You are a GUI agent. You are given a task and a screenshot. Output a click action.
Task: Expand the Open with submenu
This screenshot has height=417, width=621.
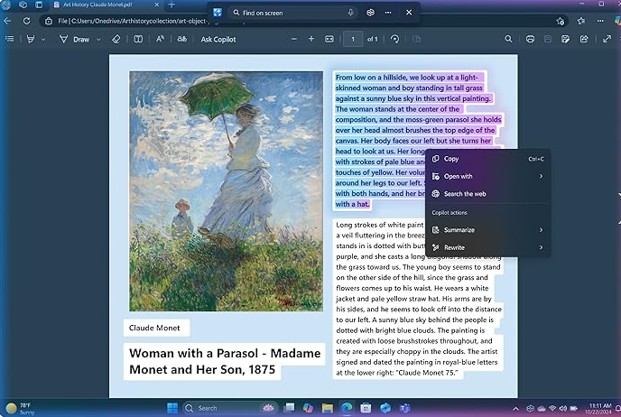(541, 176)
